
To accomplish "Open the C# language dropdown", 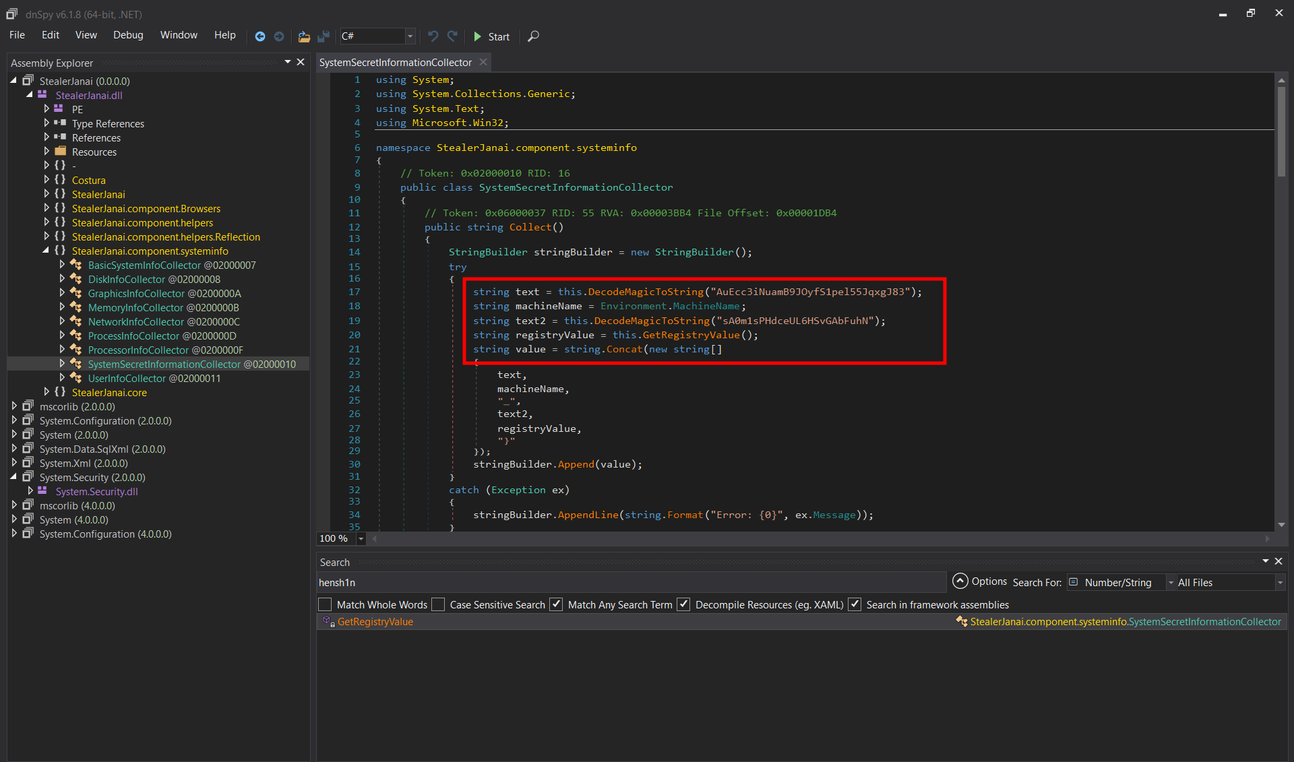I will tap(410, 36).
